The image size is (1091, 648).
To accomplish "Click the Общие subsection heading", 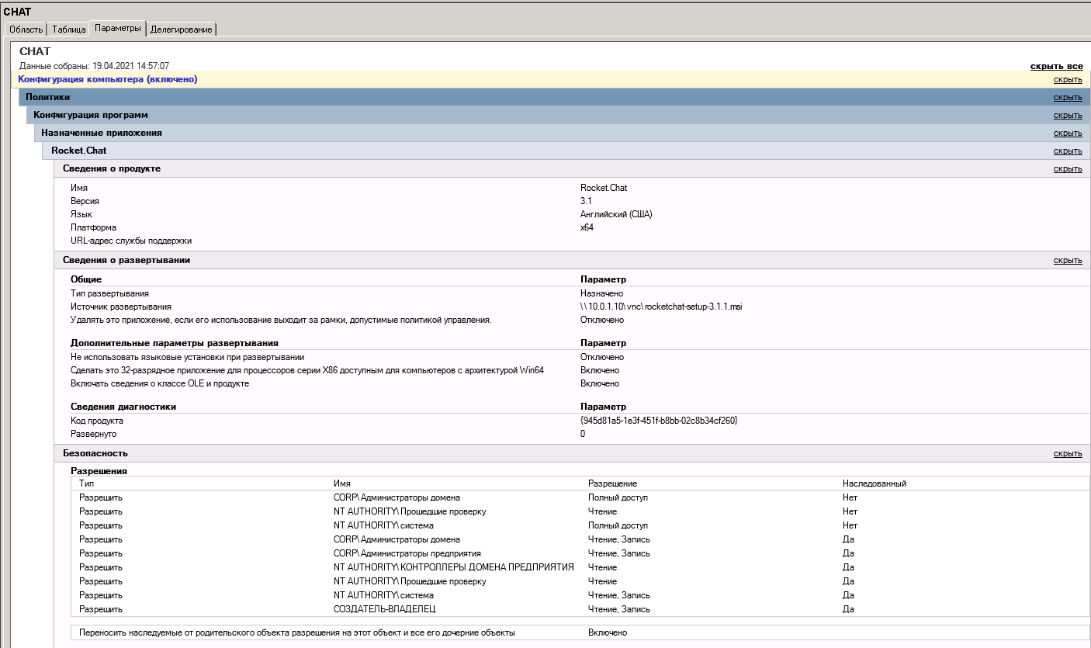I will pos(86,279).
